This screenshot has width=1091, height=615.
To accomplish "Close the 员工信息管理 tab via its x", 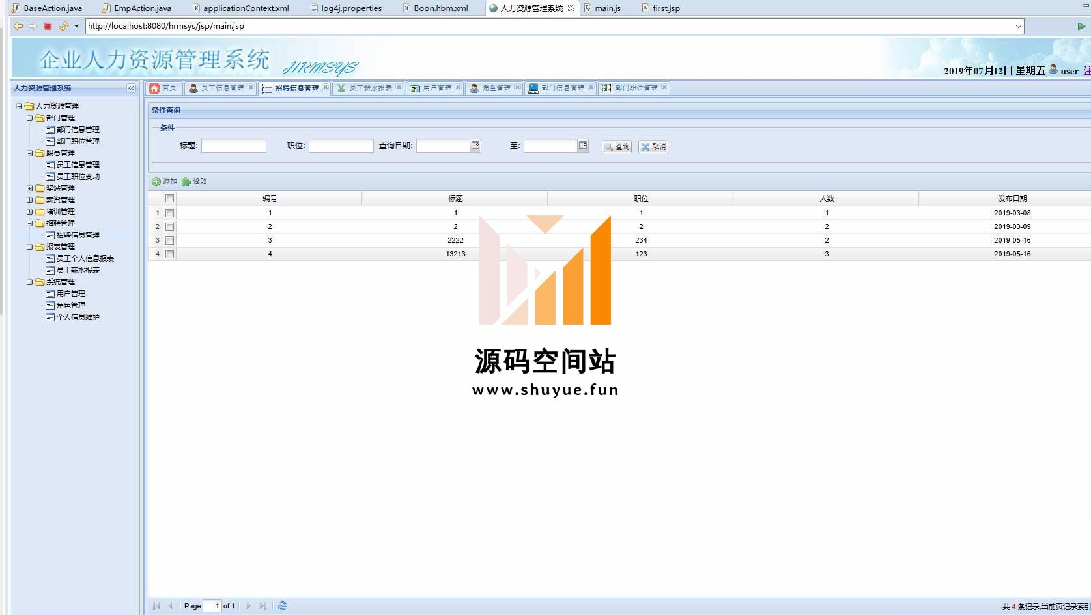I will [x=251, y=87].
